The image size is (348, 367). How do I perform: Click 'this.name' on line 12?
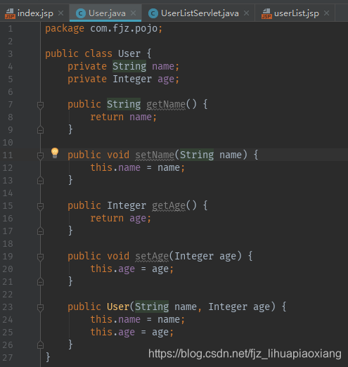[115, 167]
